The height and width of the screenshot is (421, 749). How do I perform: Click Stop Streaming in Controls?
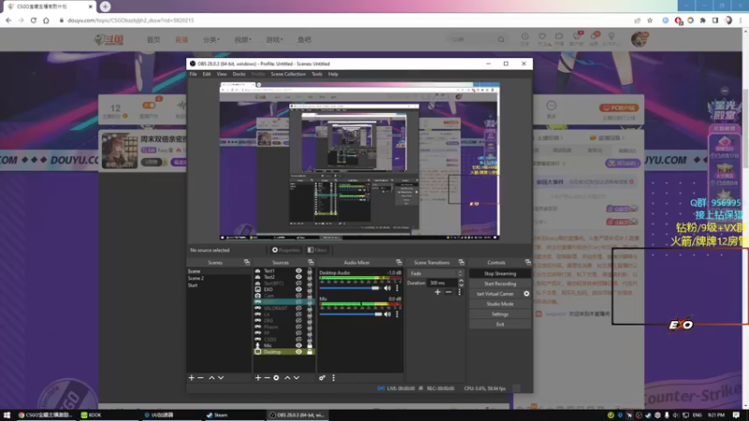click(500, 273)
